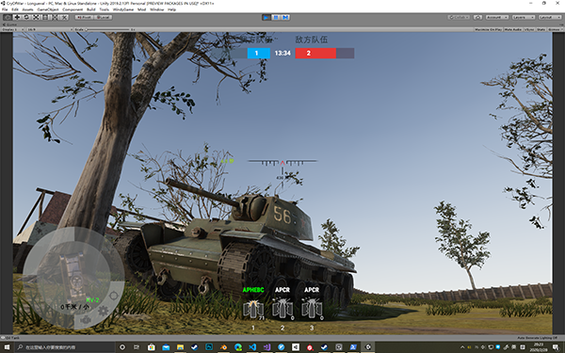Open the GameObject menu
565x353 pixels.
(48, 9)
